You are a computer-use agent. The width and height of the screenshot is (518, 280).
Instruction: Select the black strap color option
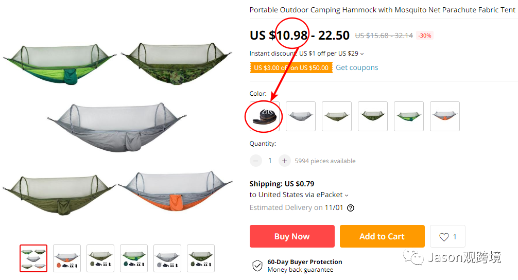(264, 116)
